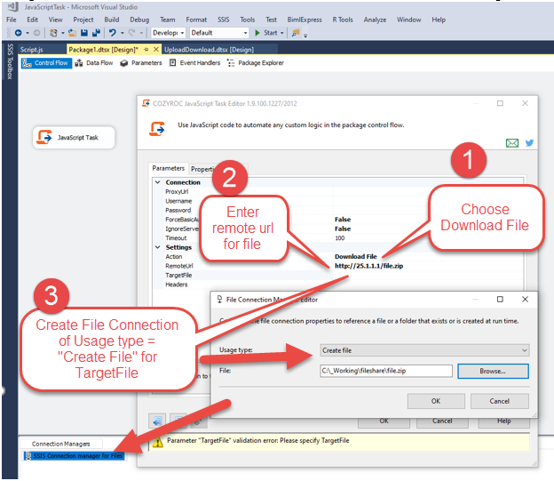Viewport: 554px width, 481px height.
Task: Click the Save All toolbar icon
Action: pyautogui.click(x=96, y=33)
